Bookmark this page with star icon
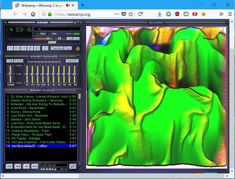 [x=131, y=14]
